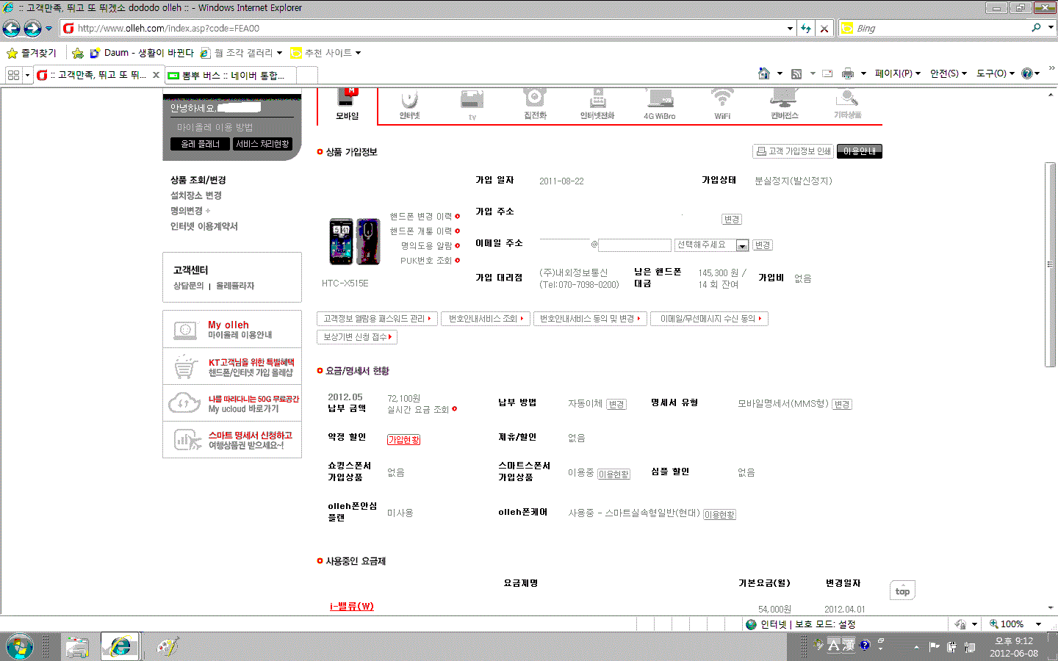The width and height of the screenshot is (1058, 661).
Task: Open the 집전화 product category icon
Action: pyautogui.click(x=535, y=104)
